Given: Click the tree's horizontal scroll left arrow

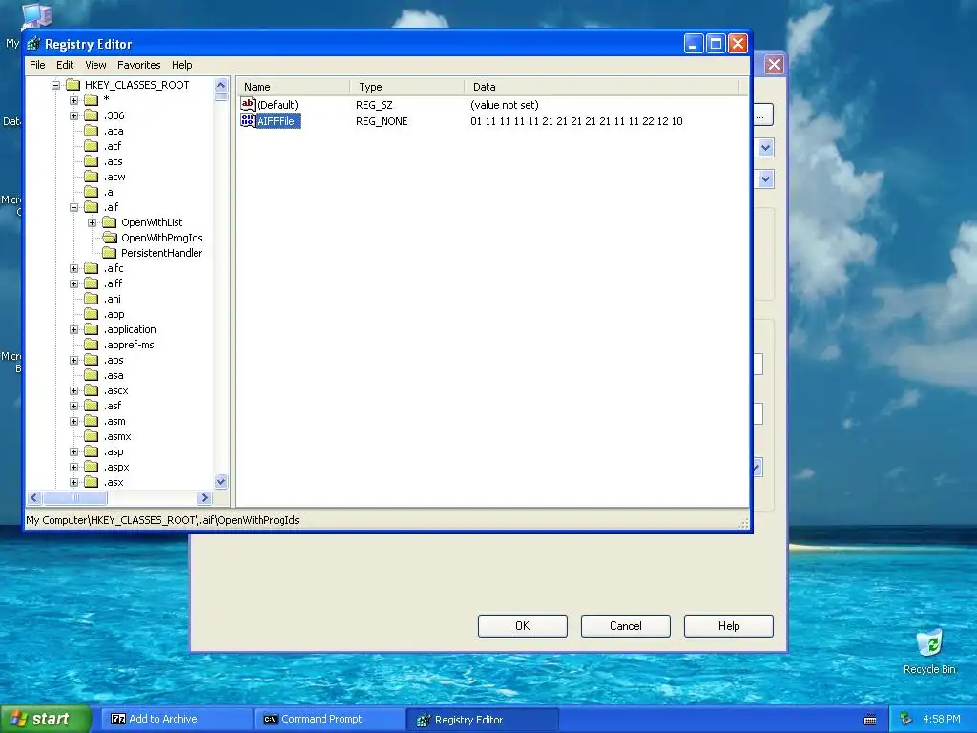Looking at the screenshot, I should [34, 497].
